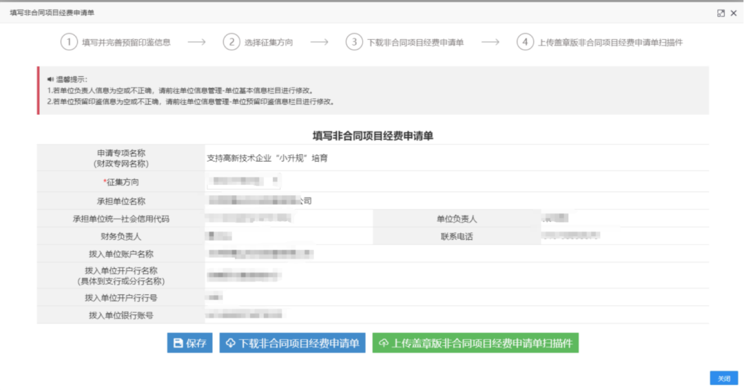Open the 征集方向 dropdown
The image size is (744, 390).
243,181
